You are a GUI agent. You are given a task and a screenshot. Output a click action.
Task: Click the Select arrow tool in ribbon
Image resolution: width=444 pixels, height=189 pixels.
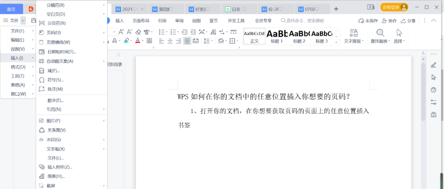click(399, 33)
